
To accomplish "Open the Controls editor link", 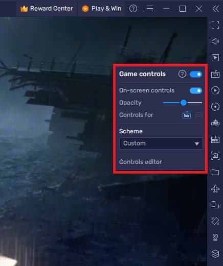I will 141,162.
